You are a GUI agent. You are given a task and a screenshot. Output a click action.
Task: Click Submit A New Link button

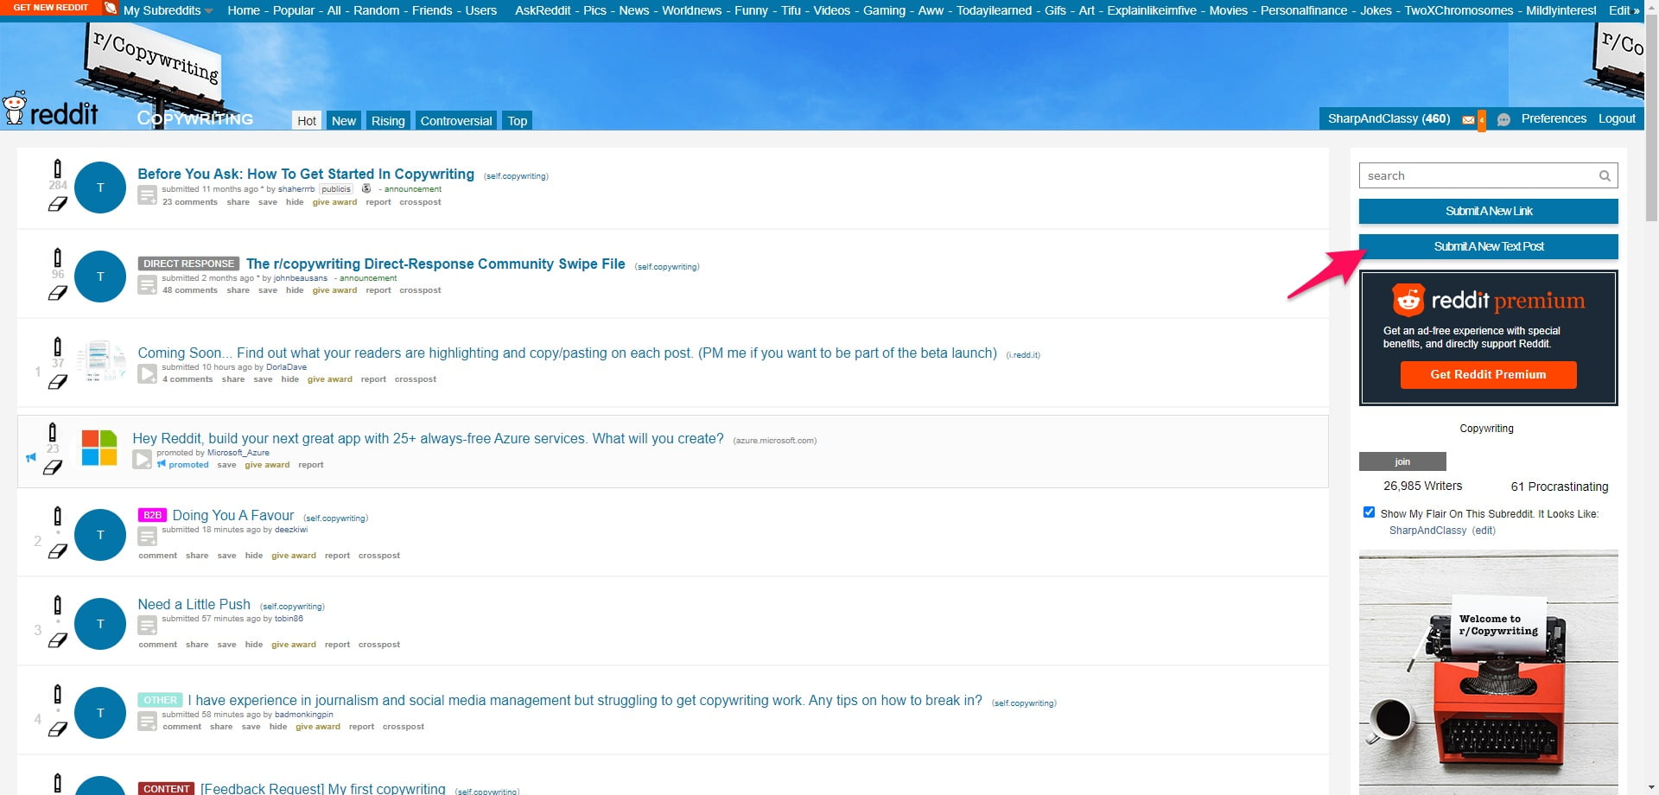[1488, 211]
